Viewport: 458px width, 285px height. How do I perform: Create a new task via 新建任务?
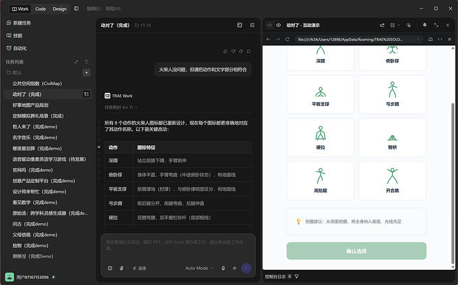tap(19, 23)
